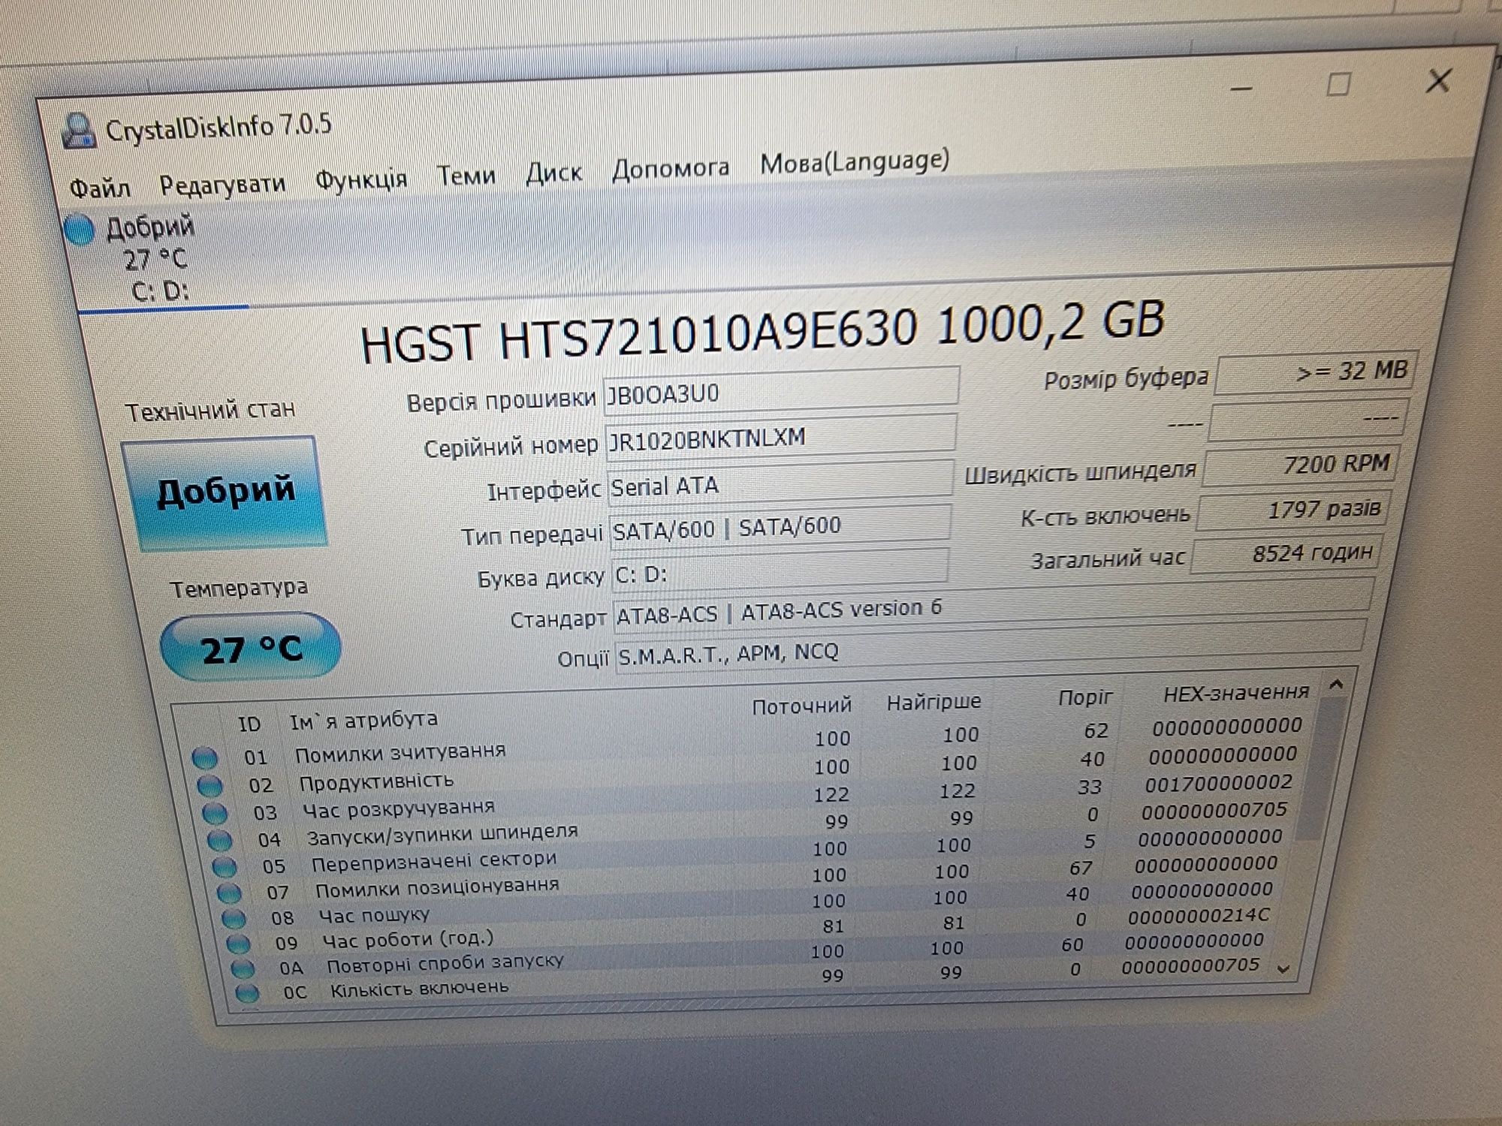The image size is (1502, 1126).
Task: Click the threshold value 62 in row 01
Action: click(x=1095, y=730)
